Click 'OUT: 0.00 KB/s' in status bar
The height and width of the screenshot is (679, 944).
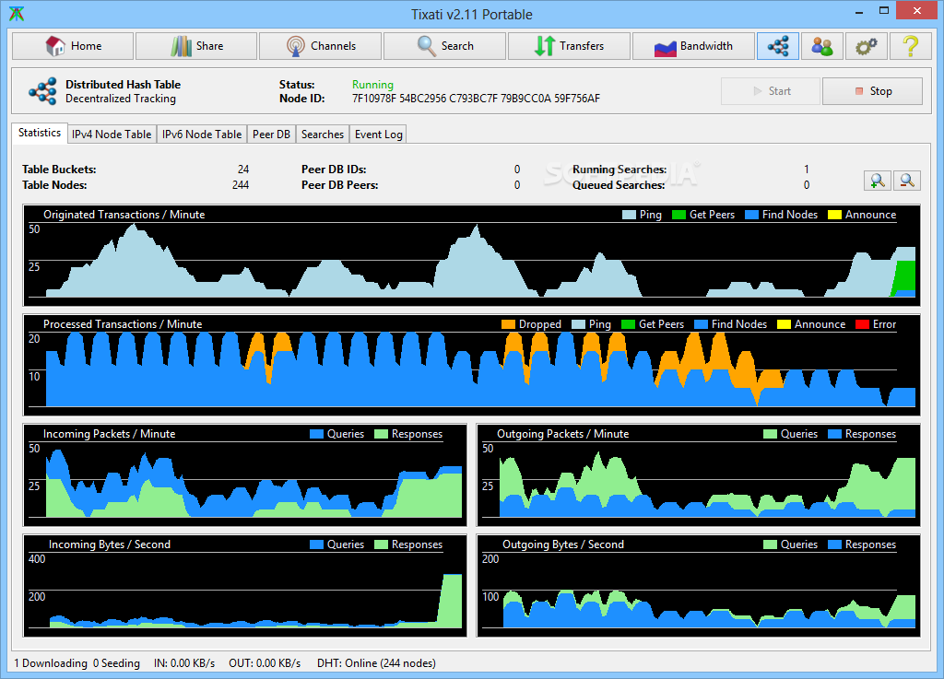tap(265, 663)
